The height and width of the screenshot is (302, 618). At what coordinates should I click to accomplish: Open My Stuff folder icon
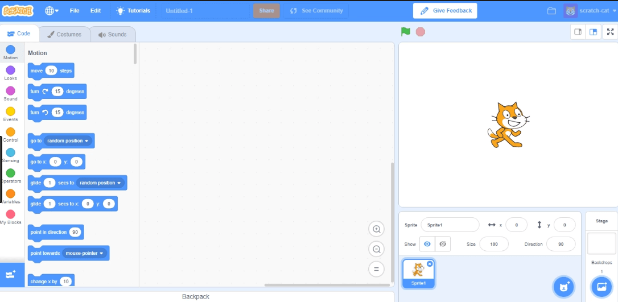pyautogui.click(x=551, y=11)
